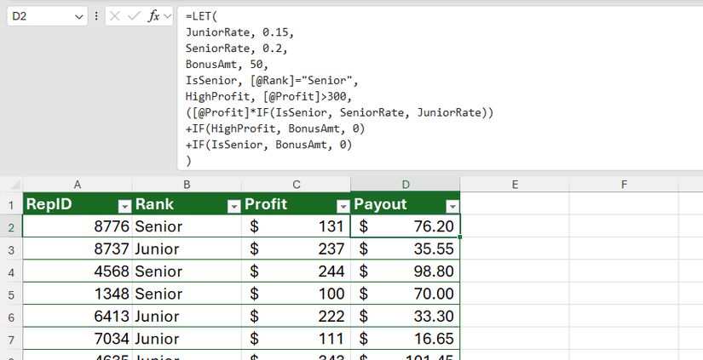The width and height of the screenshot is (703, 360).
Task: Select column F header
Action: click(x=624, y=184)
